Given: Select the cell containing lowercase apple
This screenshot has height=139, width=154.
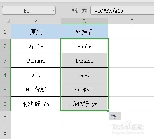Looking at the screenshot, I should (x=85, y=46).
